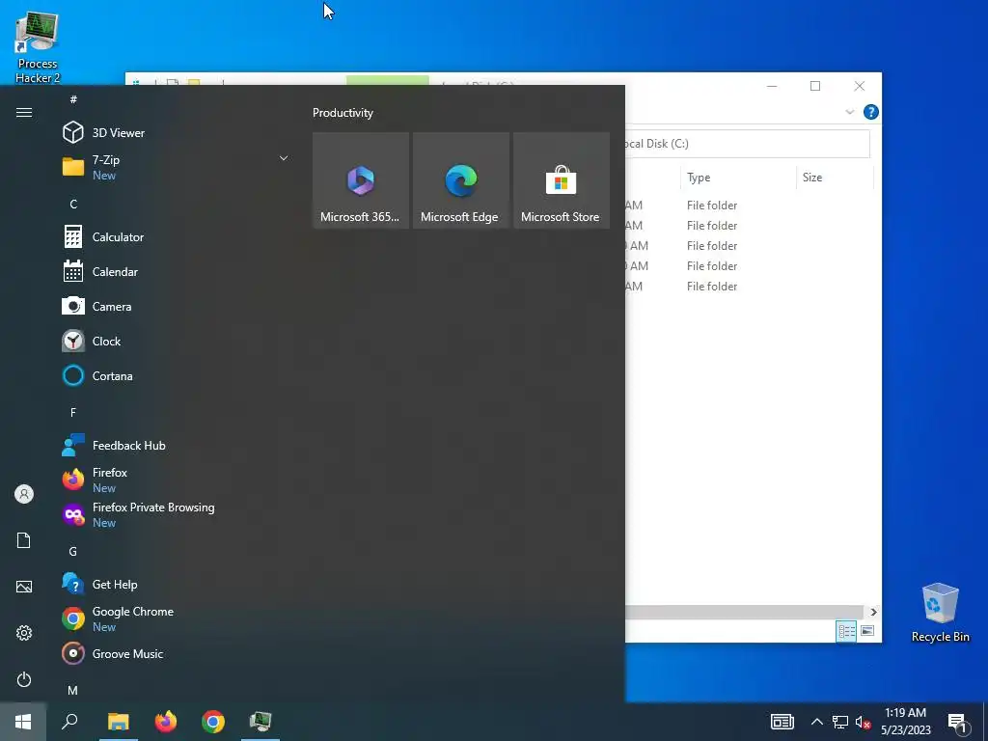The width and height of the screenshot is (988, 741).
Task: Switch to Process Hacker on taskbar
Action: pyautogui.click(x=261, y=722)
